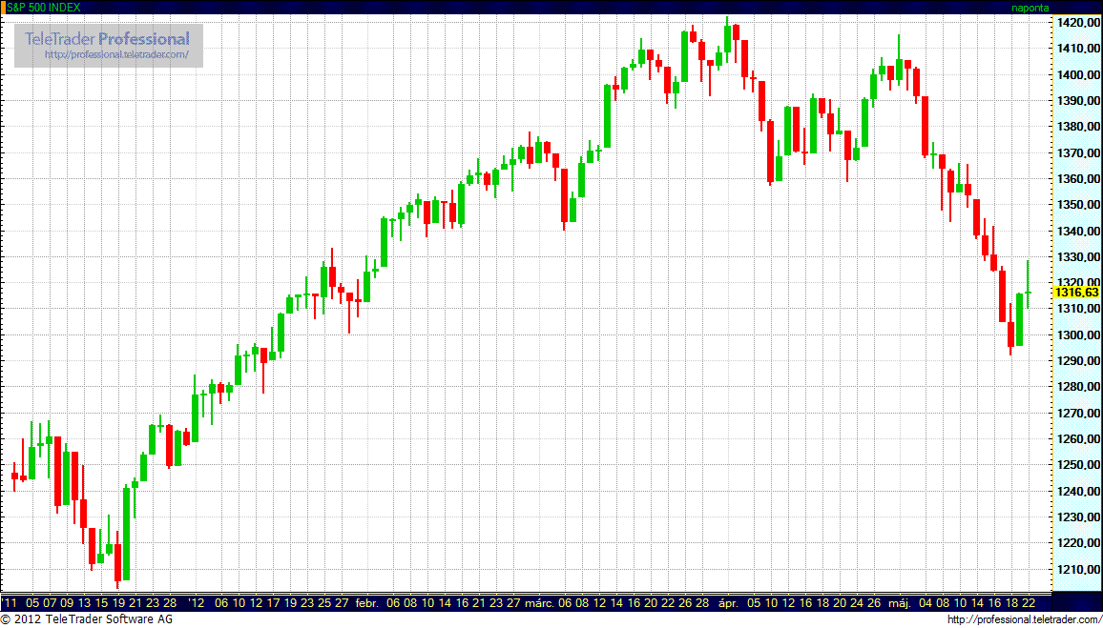Click the '11 year label on time axis
Image resolution: width=1103 pixels, height=628 pixels.
[10, 602]
